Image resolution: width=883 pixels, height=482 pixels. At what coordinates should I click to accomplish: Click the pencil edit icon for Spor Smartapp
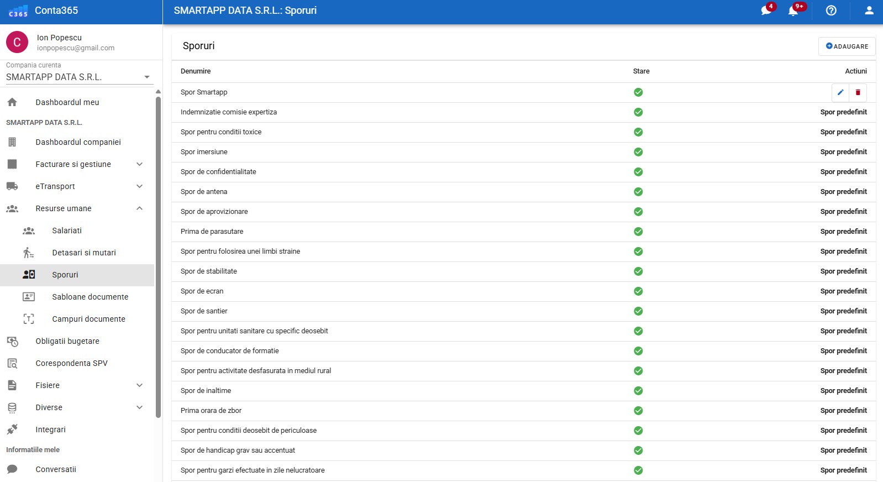[x=840, y=92]
